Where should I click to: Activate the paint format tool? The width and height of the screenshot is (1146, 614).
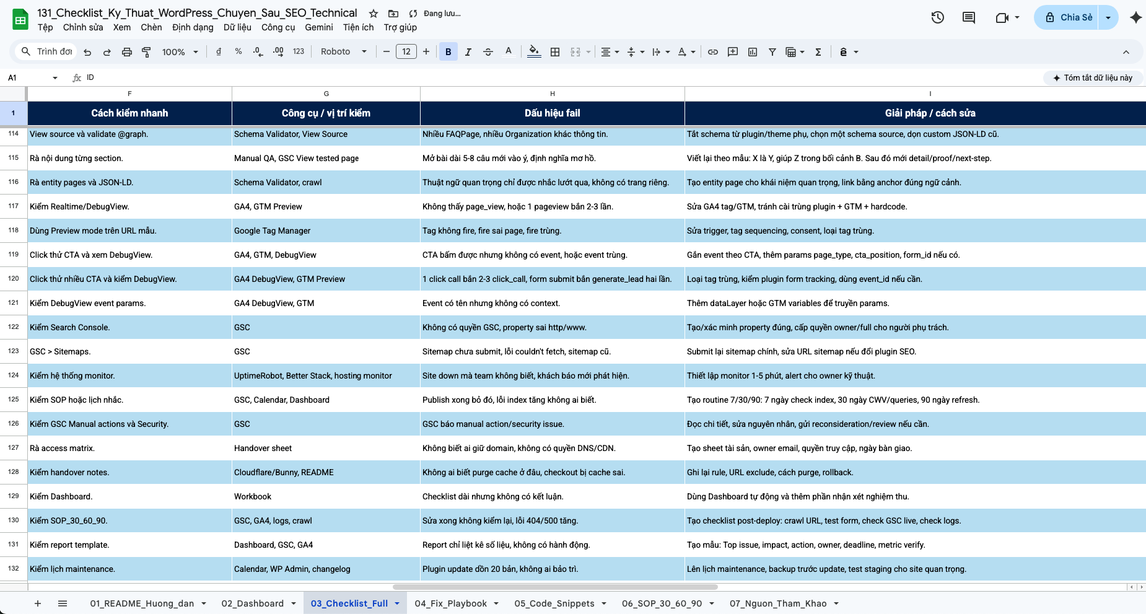(x=146, y=52)
